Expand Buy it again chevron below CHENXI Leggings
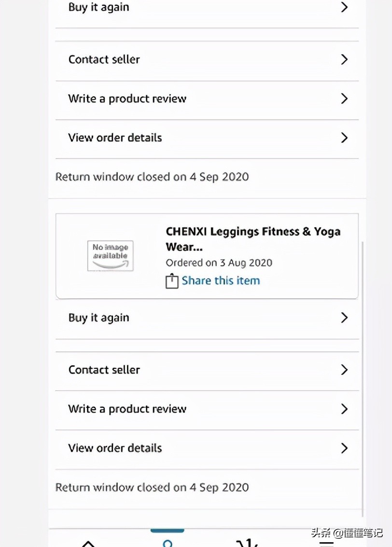This screenshot has height=547, width=392. click(344, 317)
